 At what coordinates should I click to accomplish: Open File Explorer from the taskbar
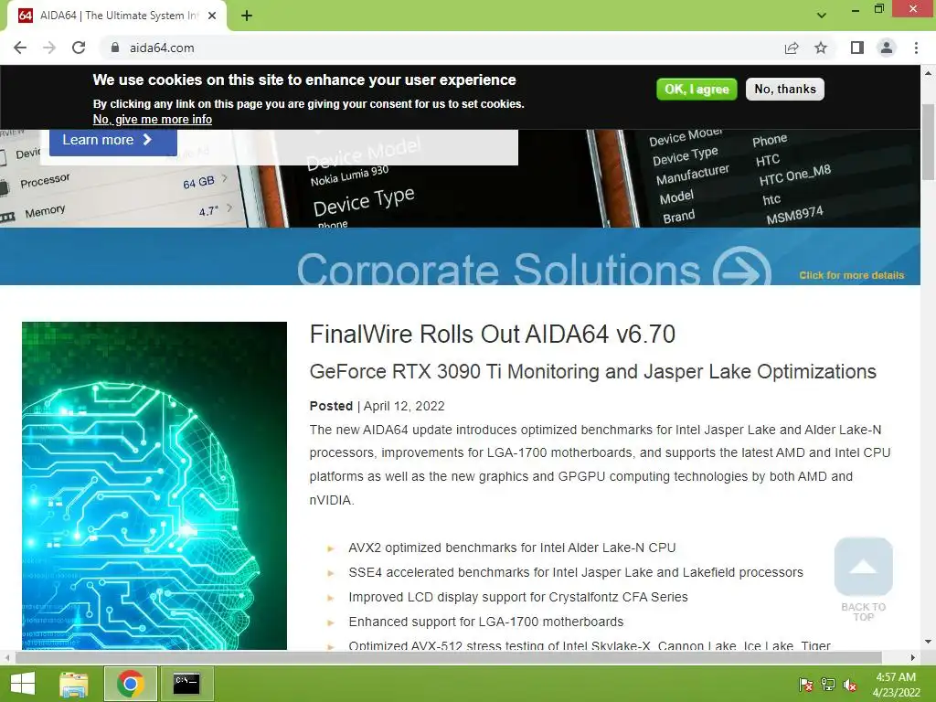[74, 684]
